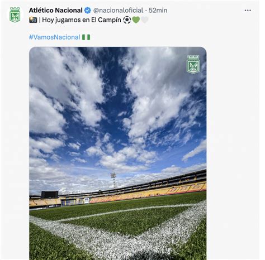
Task: Click the blue verified badge icon
Action: 88,11
